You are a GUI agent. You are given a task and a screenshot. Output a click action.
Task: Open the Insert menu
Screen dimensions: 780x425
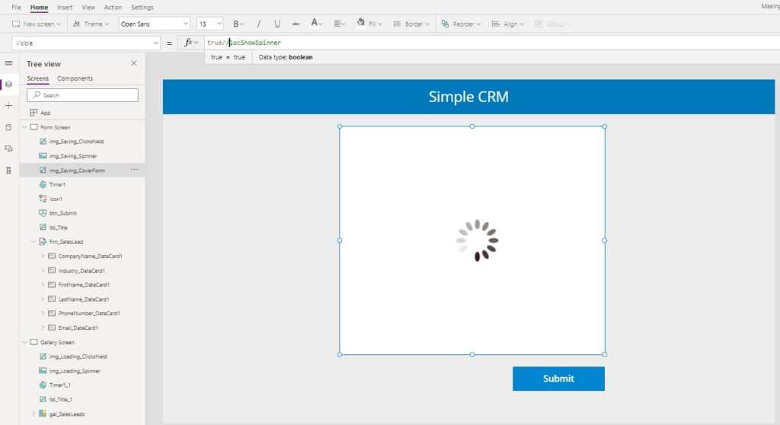pos(65,8)
